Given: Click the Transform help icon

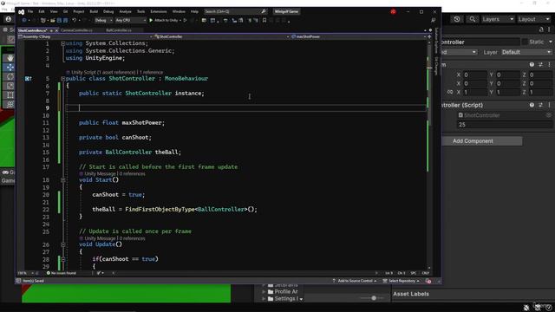Looking at the screenshot, I should click(532, 65).
